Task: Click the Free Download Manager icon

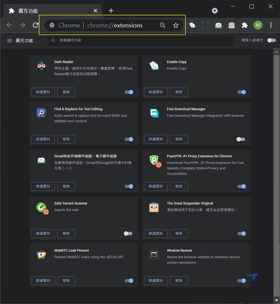Action: [x=154, y=113]
